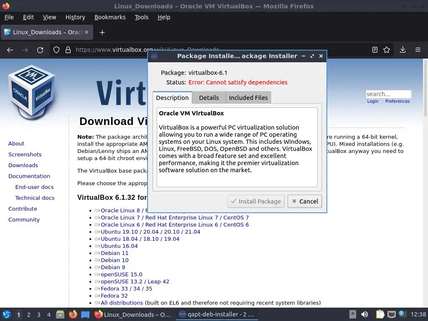Open the Edit menu
Viewport: 428px width, 321px height.
click(28, 17)
